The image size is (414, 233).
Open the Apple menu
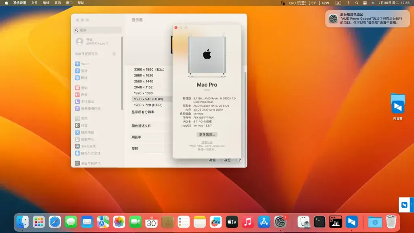pos(6,3)
